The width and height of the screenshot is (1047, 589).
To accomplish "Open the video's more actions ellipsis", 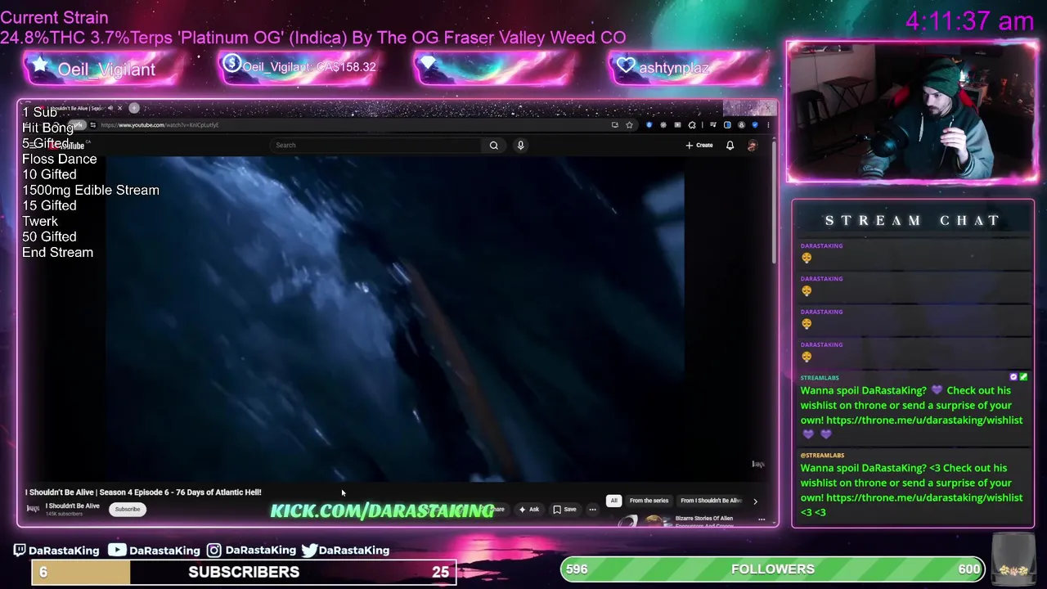I will click(x=592, y=509).
